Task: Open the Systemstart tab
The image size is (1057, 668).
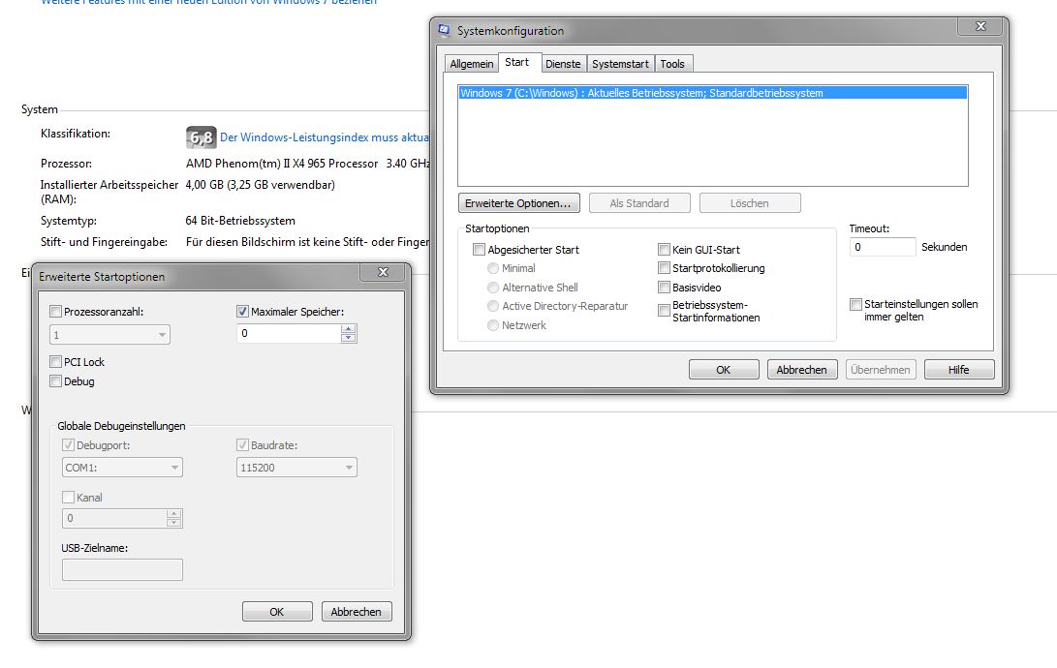Action: 620,63
